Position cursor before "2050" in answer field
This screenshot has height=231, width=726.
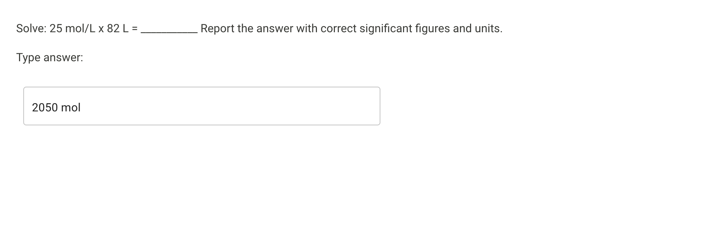32,107
